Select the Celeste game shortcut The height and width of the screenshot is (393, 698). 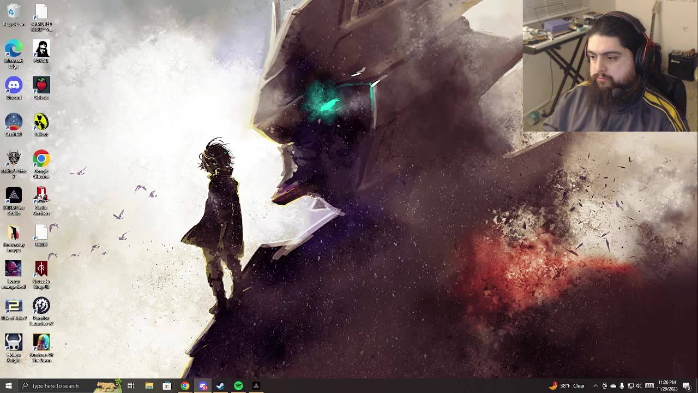(41, 88)
